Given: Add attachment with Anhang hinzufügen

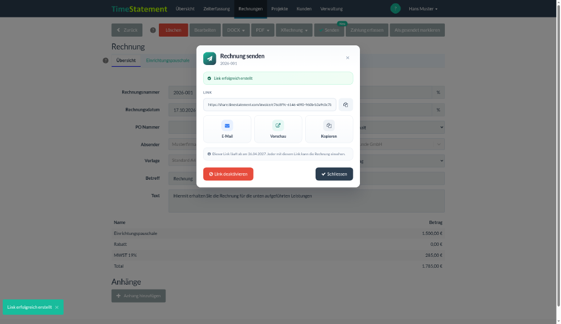Looking at the screenshot, I should click(x=139, y=296).
